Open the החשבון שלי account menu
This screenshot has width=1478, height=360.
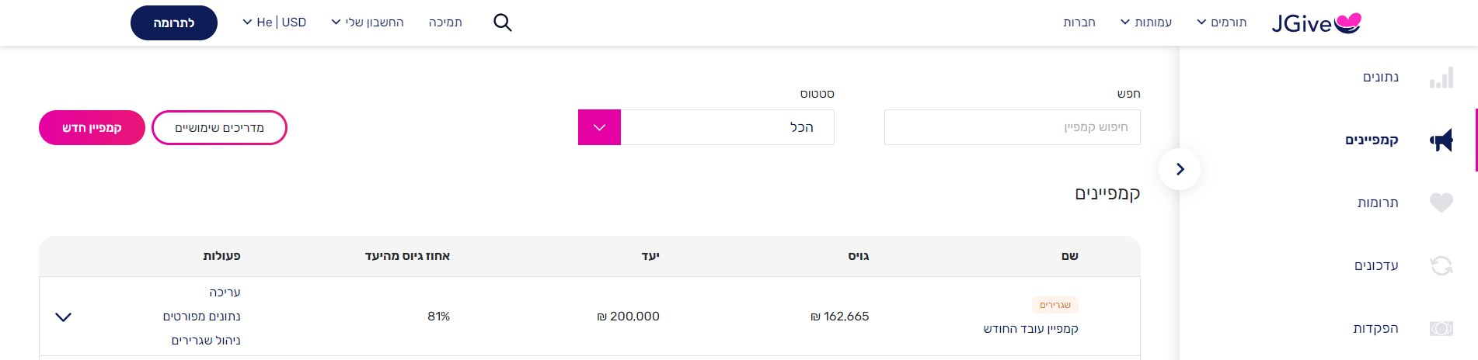(x=368, y=22)
